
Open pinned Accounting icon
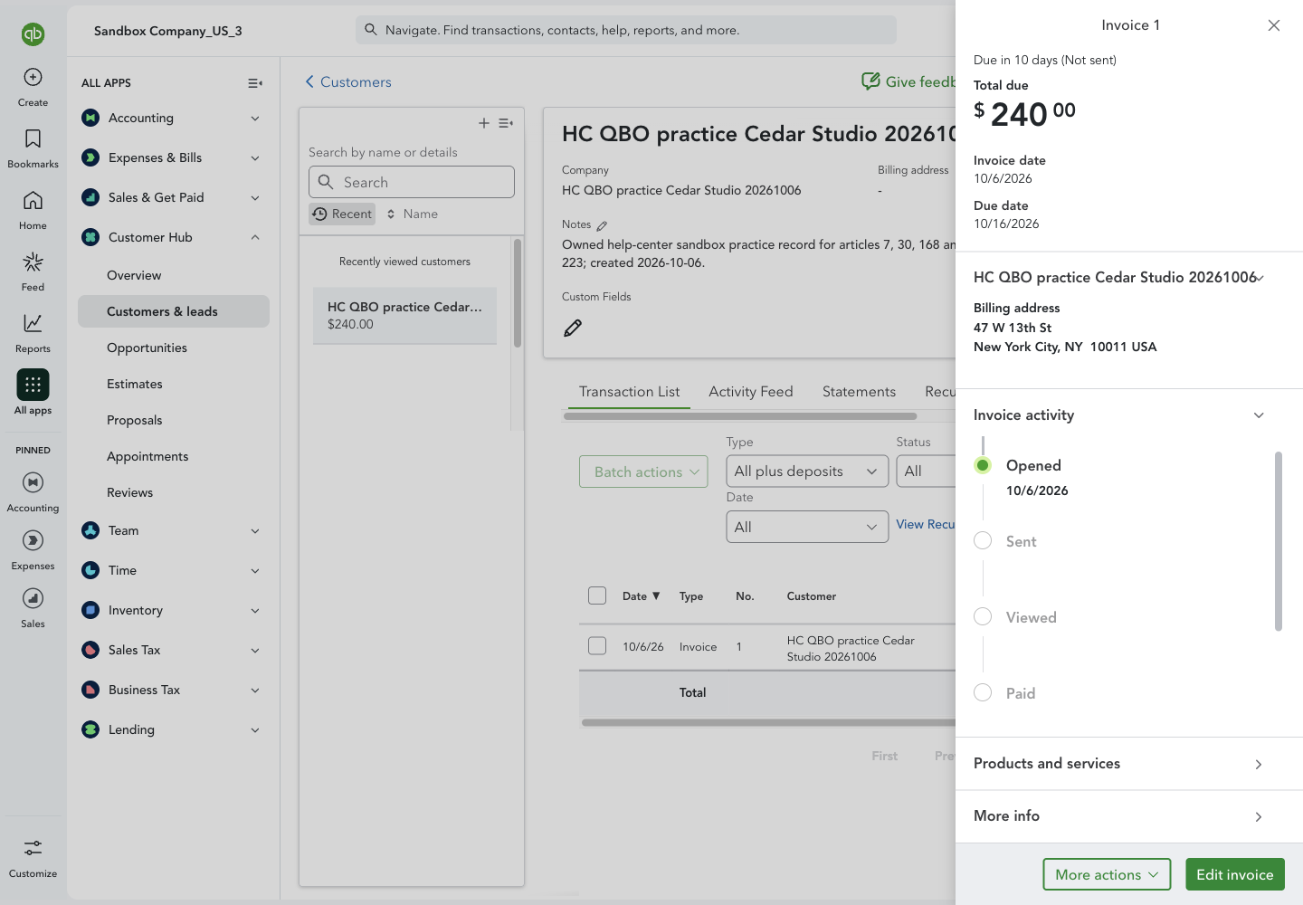coord(33,482)
